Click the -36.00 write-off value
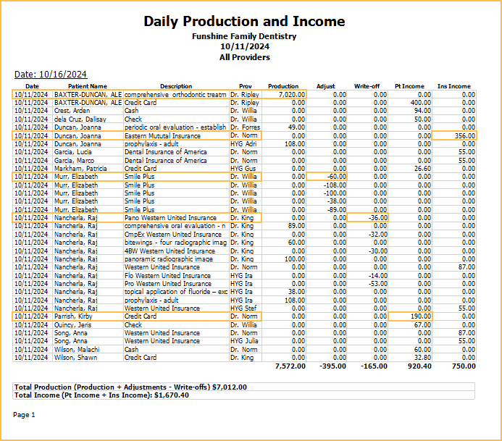This screenshot has height=441, width=502. coord(369,217)
